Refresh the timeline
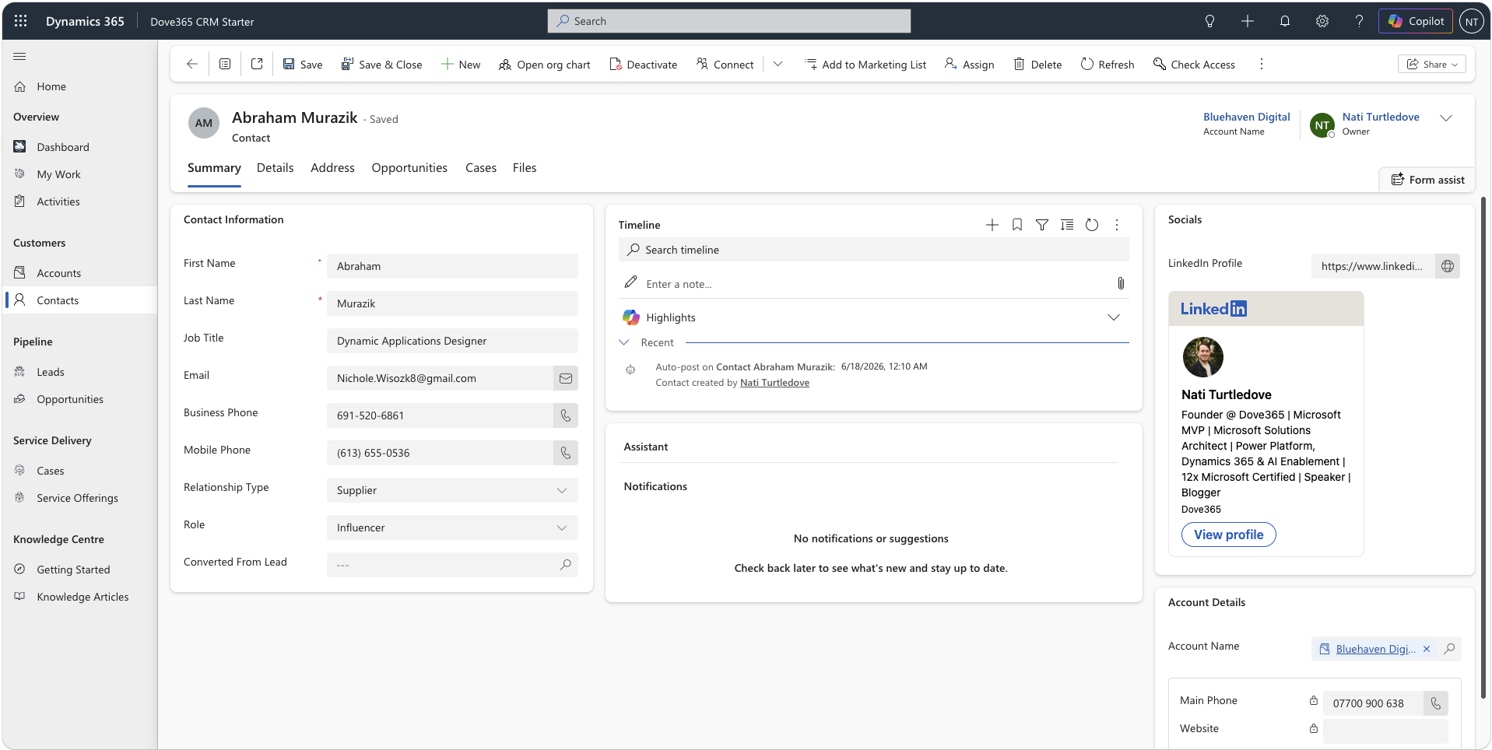 [1092, 225]
